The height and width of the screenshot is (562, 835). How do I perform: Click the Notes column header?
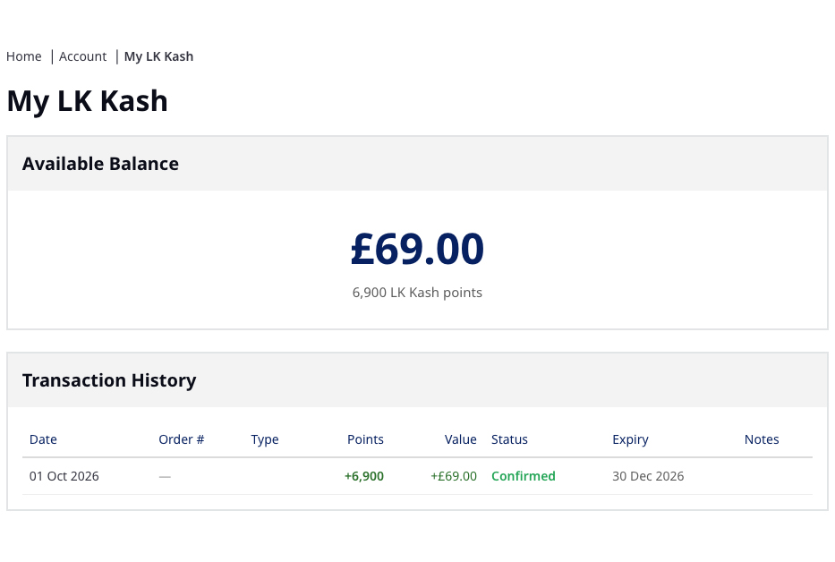click(762, 439)
